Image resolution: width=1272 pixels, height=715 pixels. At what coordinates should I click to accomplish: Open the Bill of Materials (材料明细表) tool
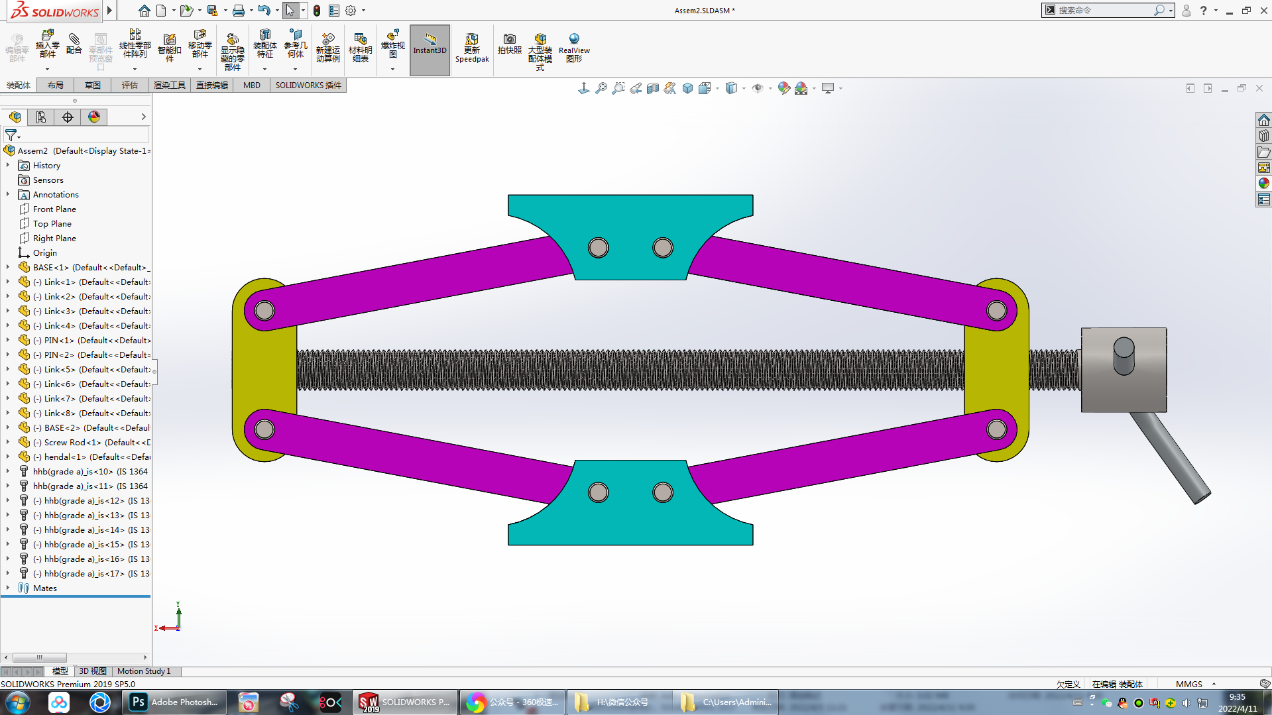360,48
